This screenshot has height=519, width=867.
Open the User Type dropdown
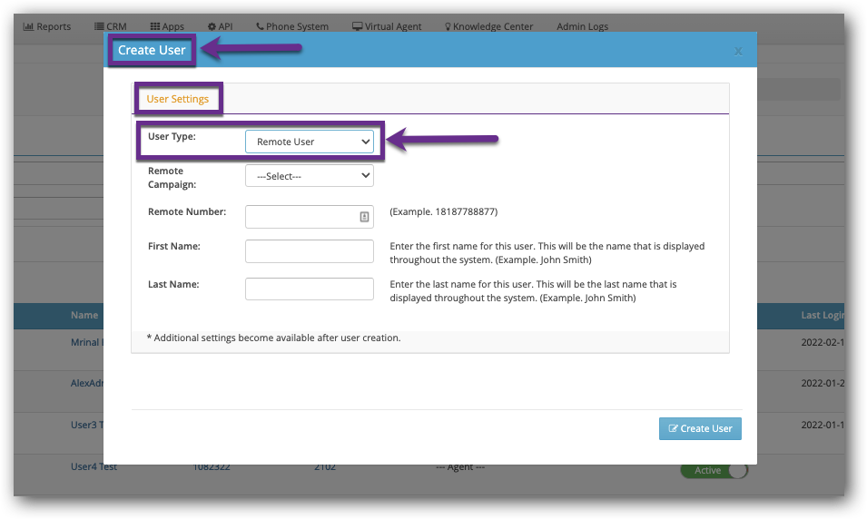[x=309, y=142]
